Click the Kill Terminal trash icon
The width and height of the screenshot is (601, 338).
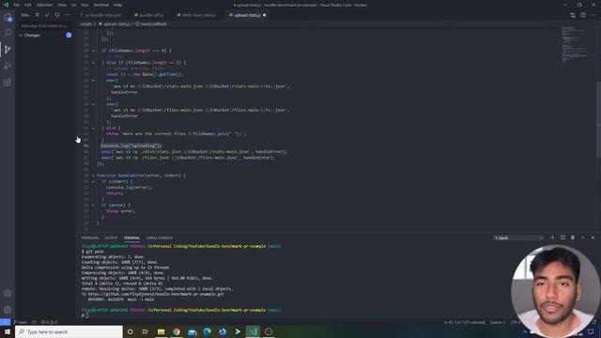(573, 238)
